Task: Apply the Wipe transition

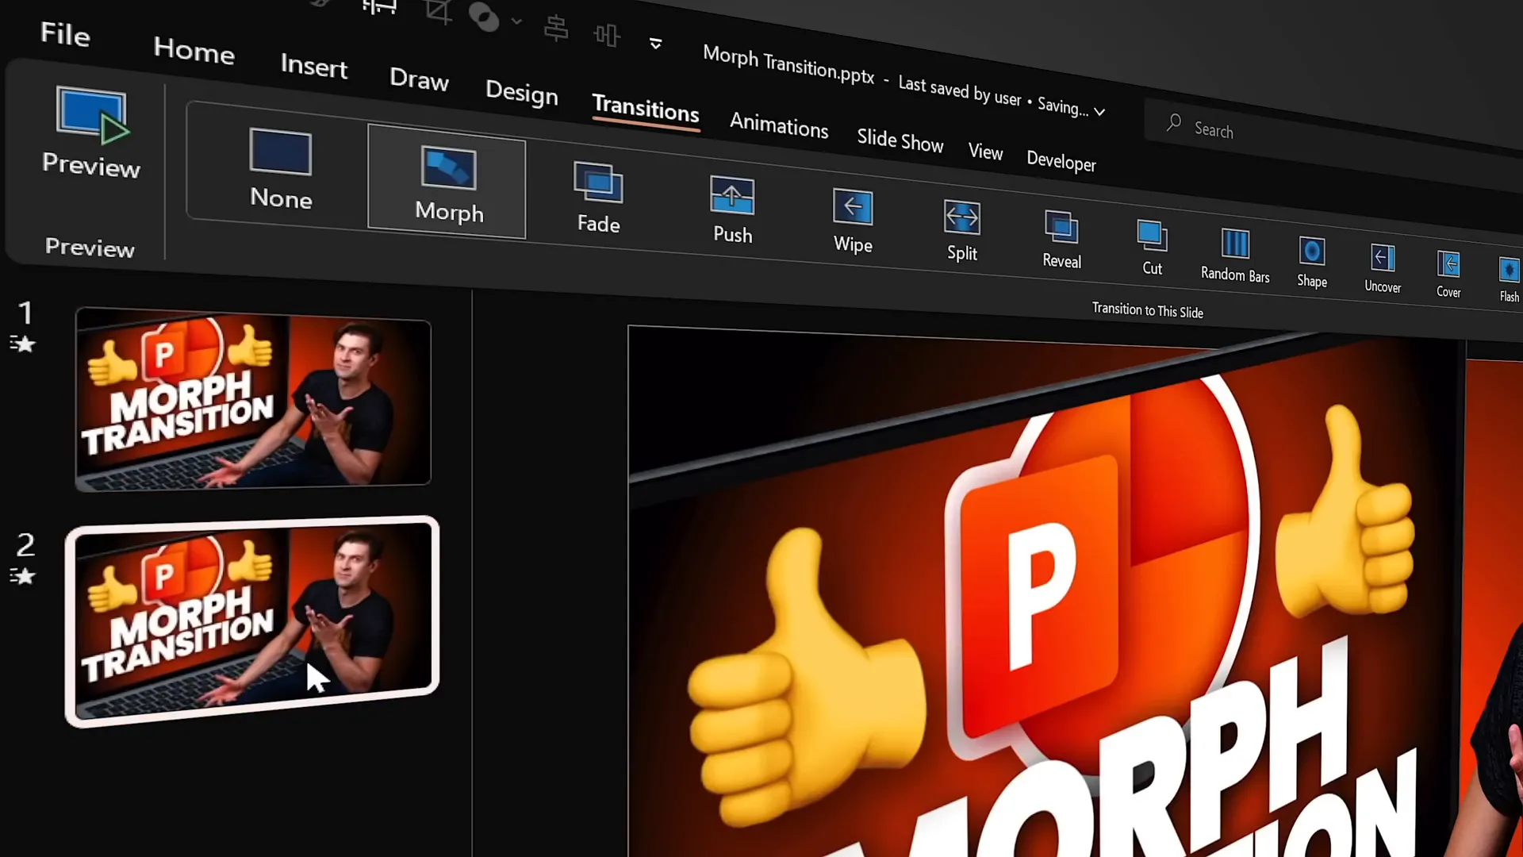Action: [853, 221]
